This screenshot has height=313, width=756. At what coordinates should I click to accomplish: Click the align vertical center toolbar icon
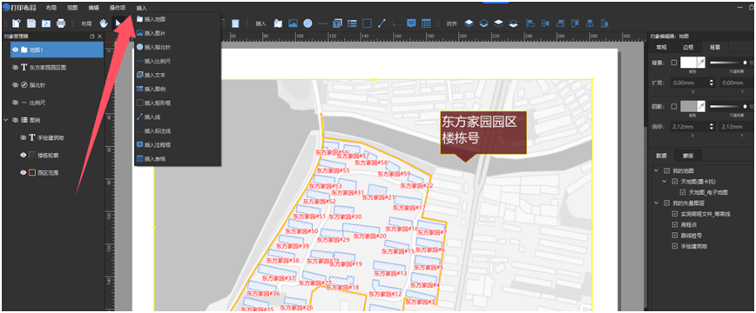[x=591, y=23]
